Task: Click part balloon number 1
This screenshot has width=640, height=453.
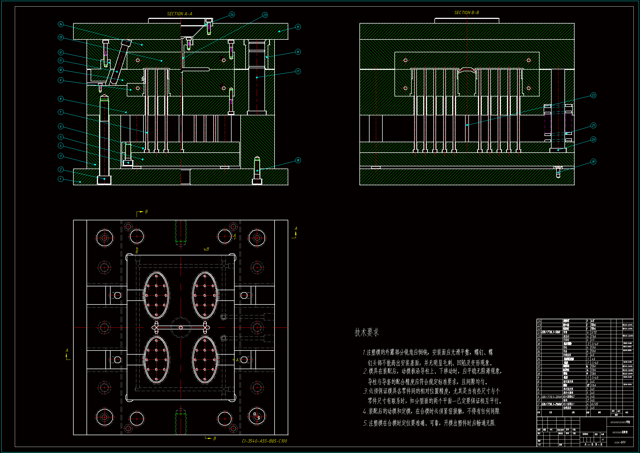Action: [x=61, y=179]
